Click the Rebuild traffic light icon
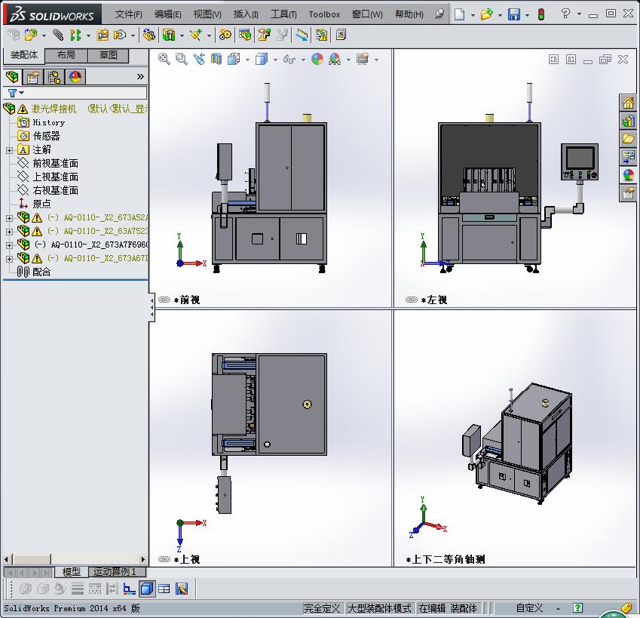The width and height of the screenshot is (640, 618). (541, 14)
